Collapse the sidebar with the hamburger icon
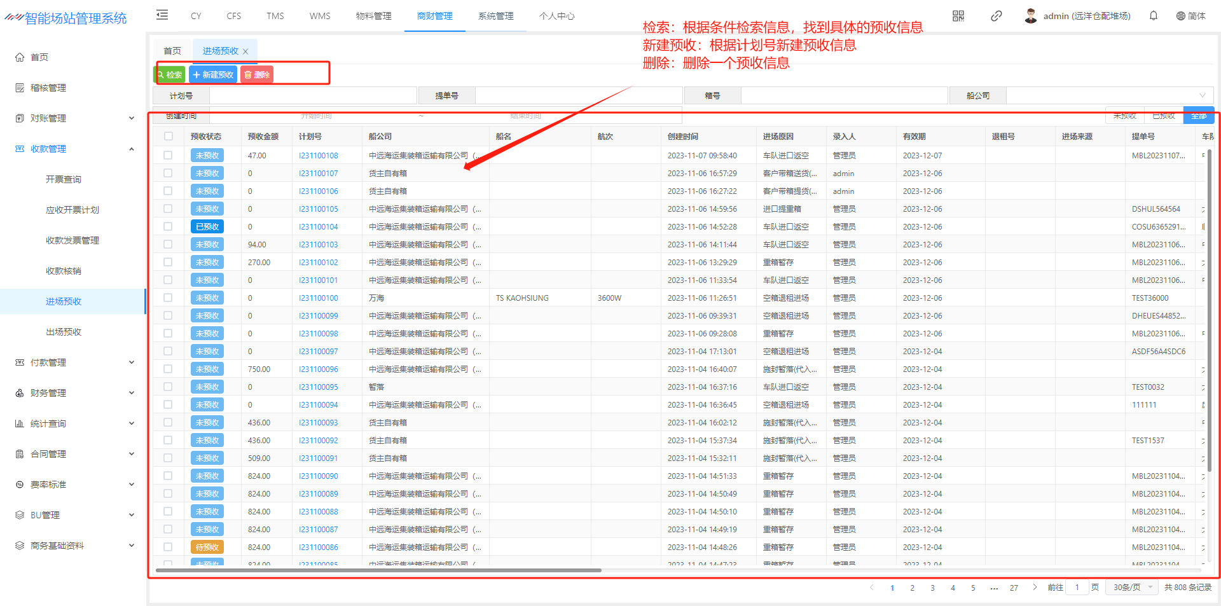This screenshot has width=1221, height=606. pos(162,15)
